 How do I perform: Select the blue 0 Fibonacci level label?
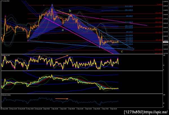click(130, 48)
